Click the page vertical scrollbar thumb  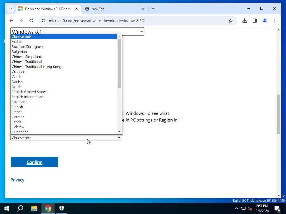coord(278,114)
